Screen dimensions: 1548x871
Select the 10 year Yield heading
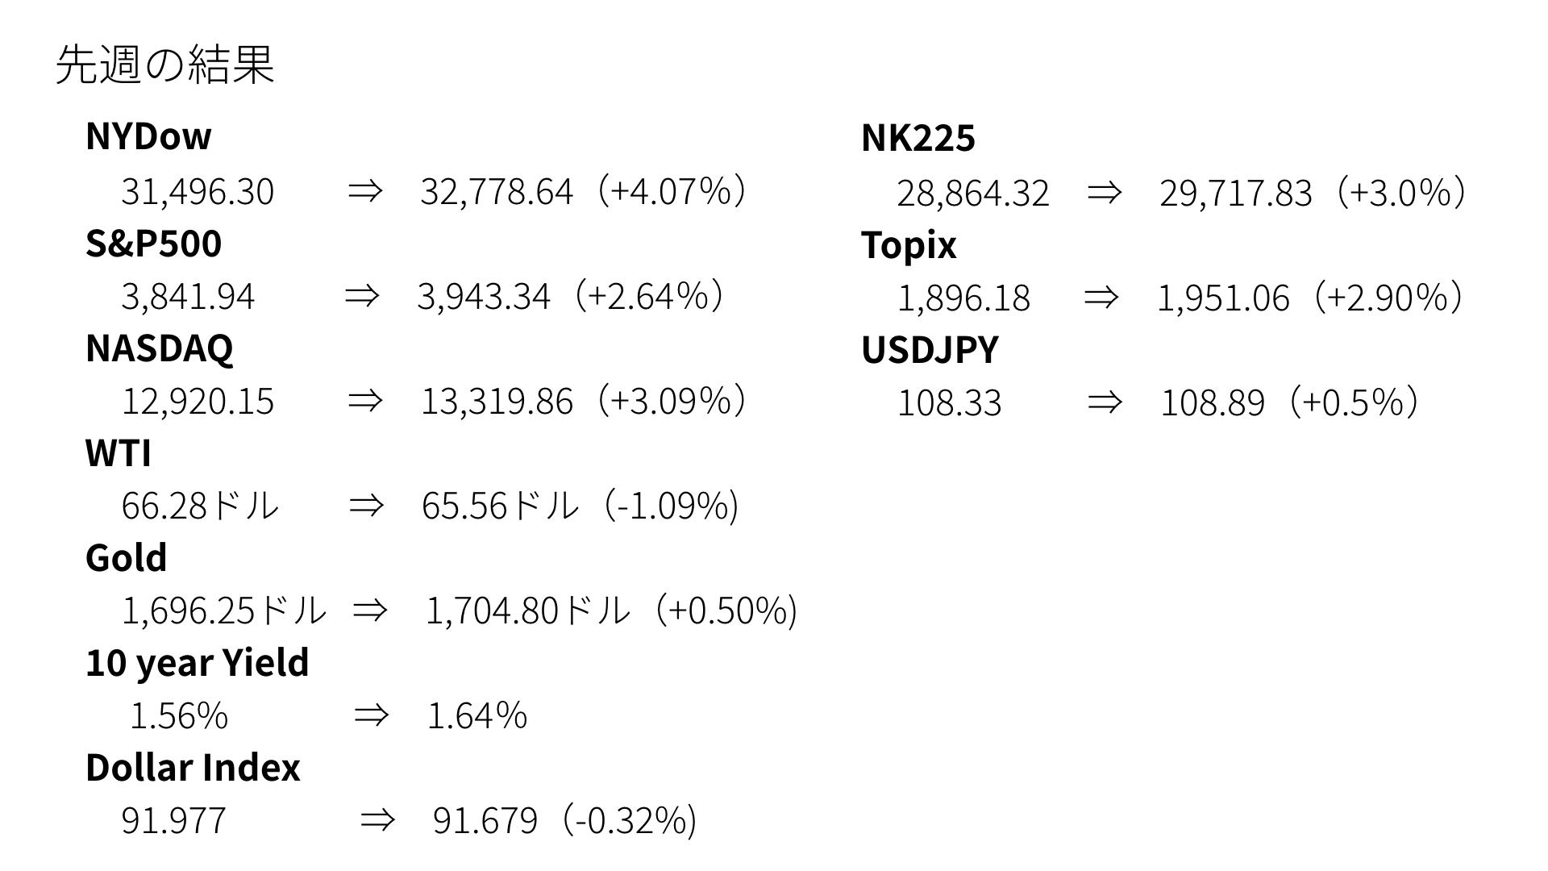click(198, 664)
